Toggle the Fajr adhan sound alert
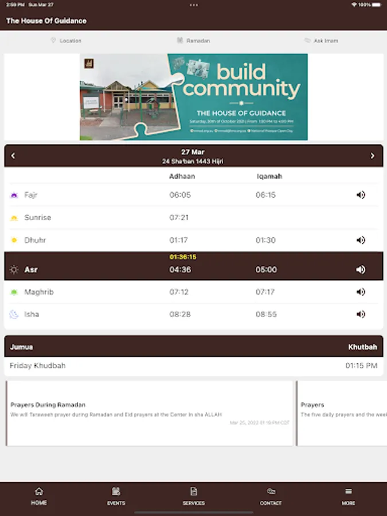 361,195
